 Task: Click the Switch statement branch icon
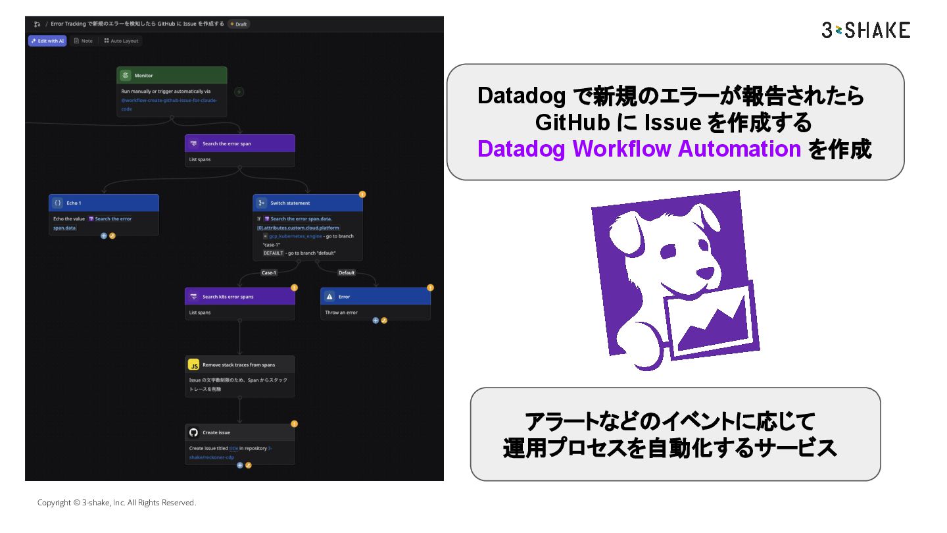[x=261, y=203]
